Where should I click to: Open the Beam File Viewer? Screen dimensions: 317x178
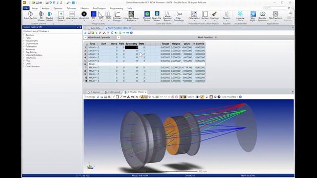157,16
